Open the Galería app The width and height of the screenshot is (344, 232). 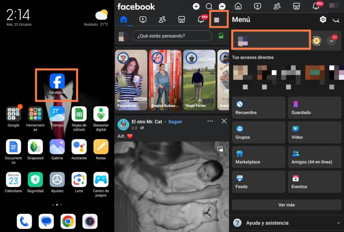(x=57, y=147)
